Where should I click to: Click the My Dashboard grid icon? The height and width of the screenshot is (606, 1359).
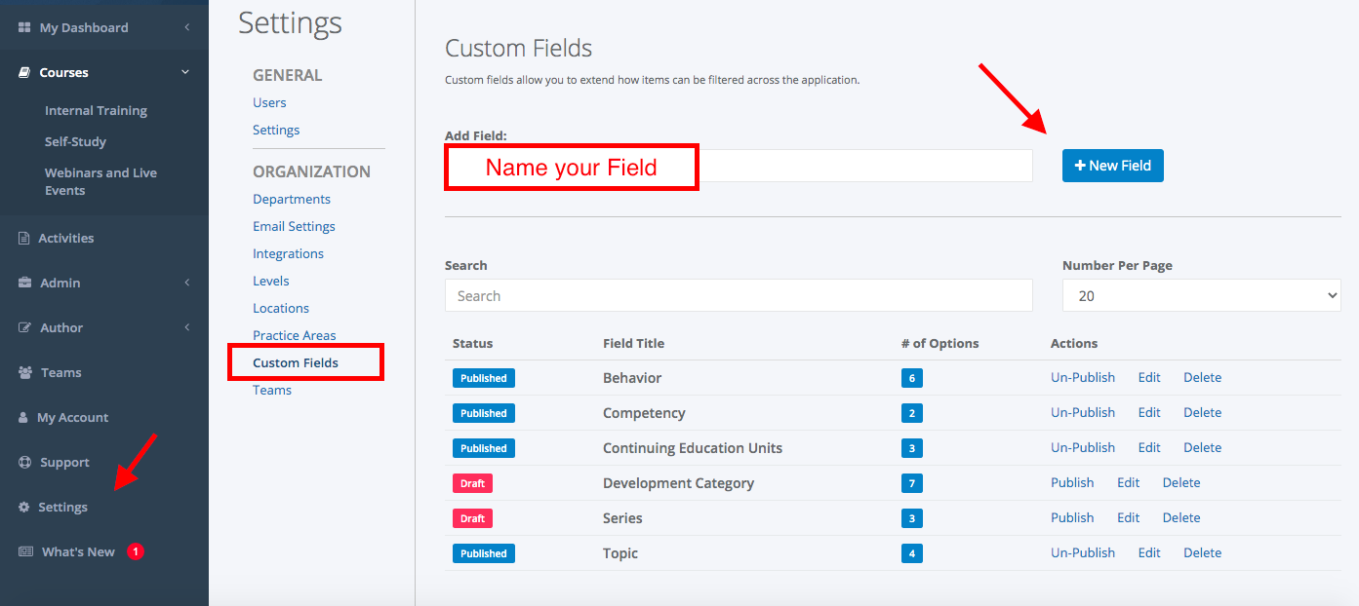pos(24,27)
